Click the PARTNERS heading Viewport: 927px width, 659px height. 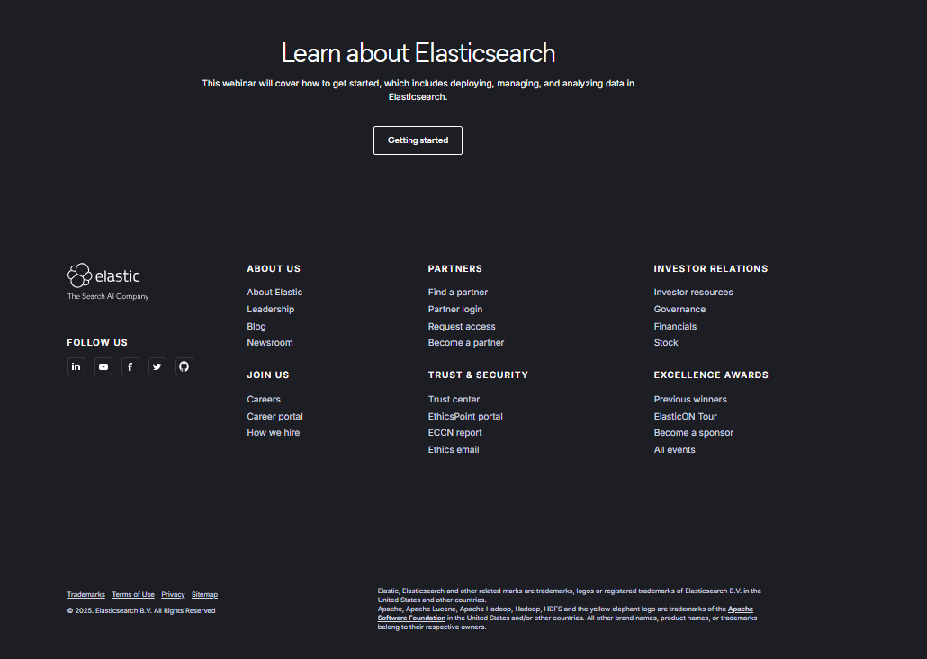[455, 268]
